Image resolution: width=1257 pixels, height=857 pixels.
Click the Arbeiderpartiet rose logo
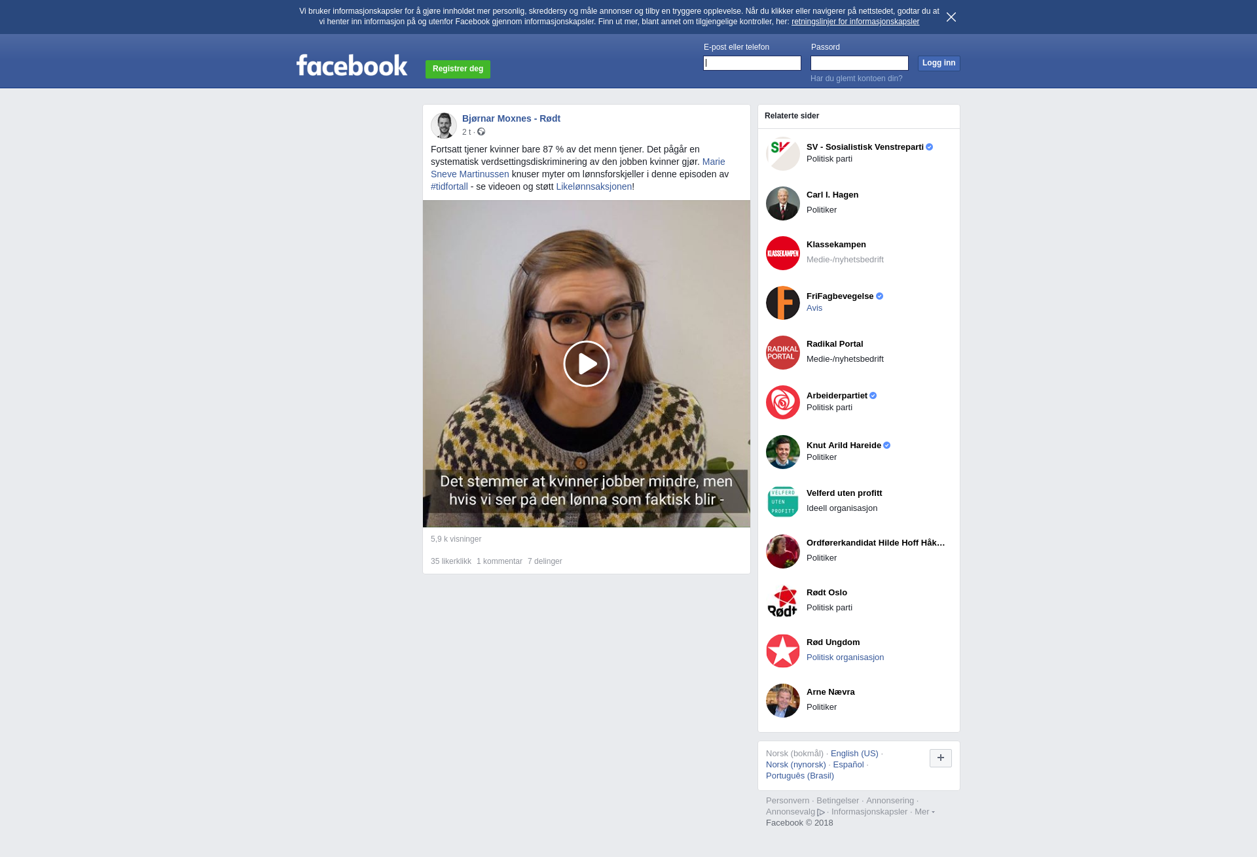point(782,402)
